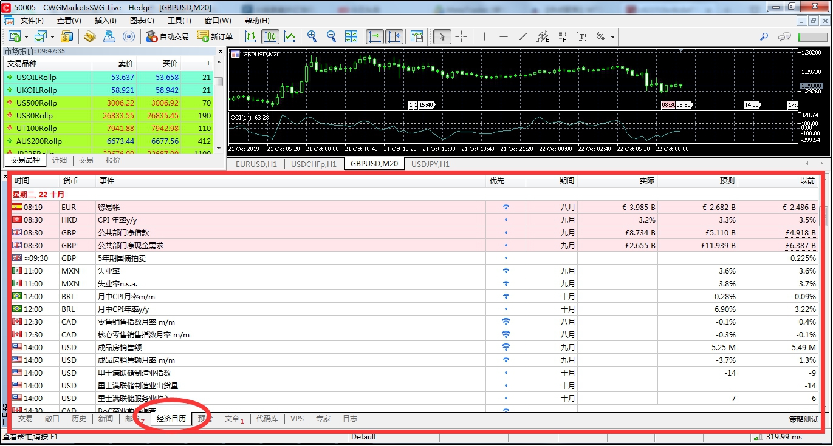Viewport: 833px width, 446px height.
Task: Open the 工具 menu
Action: [x=179, y=21]
